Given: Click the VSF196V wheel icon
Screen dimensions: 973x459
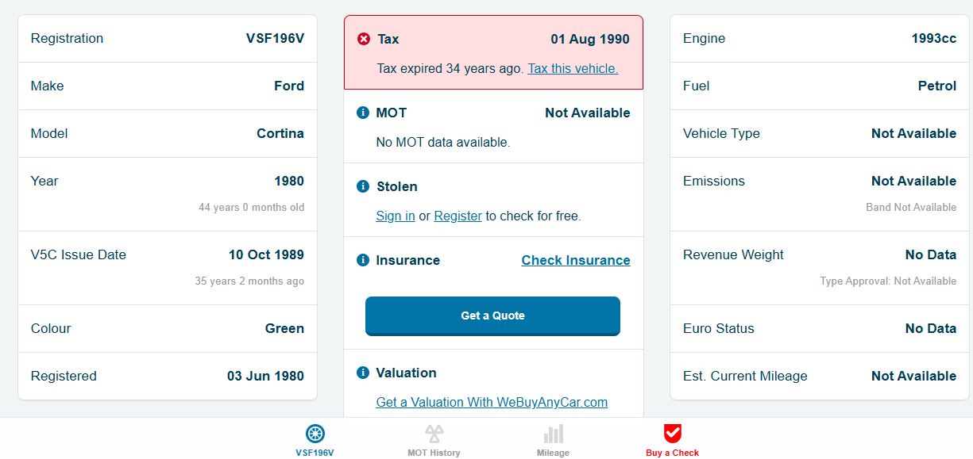Looking at the screenshot, I should tap(315, 434).
